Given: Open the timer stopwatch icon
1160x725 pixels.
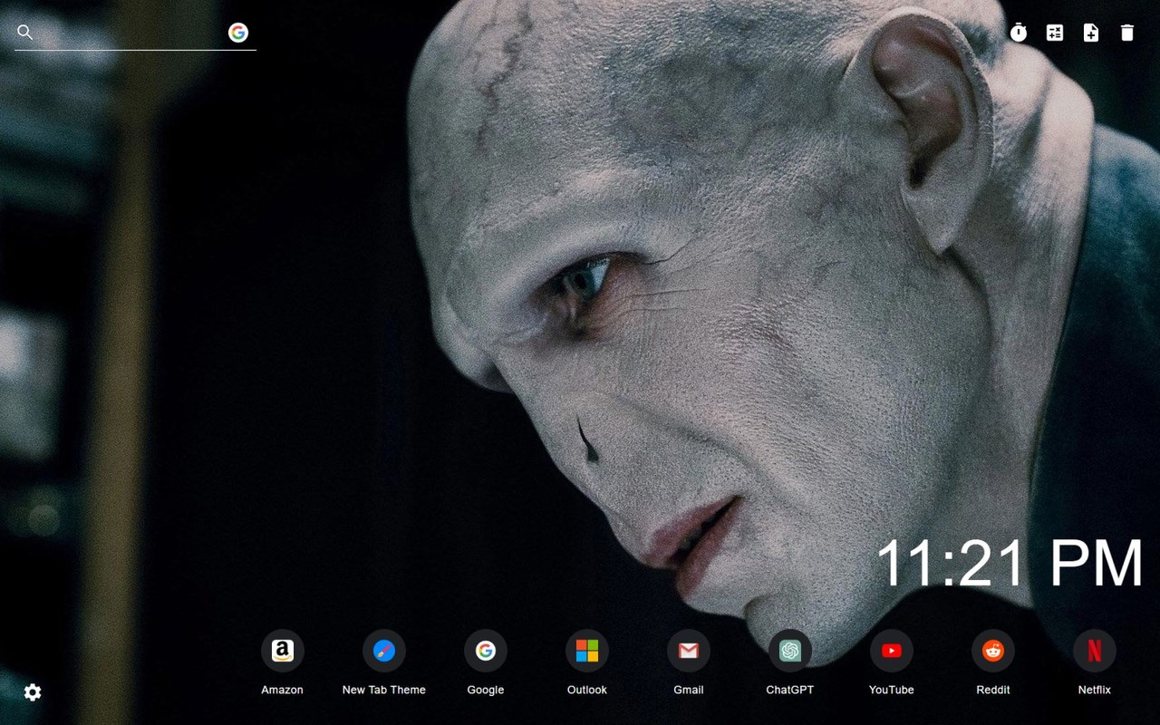Looking at the screenshot, I should (1019, 33).
